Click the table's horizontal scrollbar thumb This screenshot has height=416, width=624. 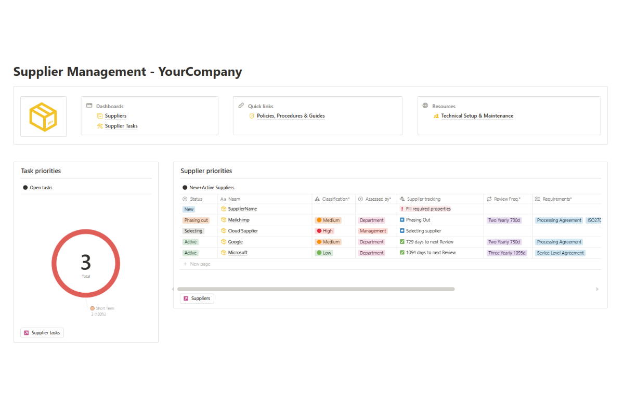(316, 289)
